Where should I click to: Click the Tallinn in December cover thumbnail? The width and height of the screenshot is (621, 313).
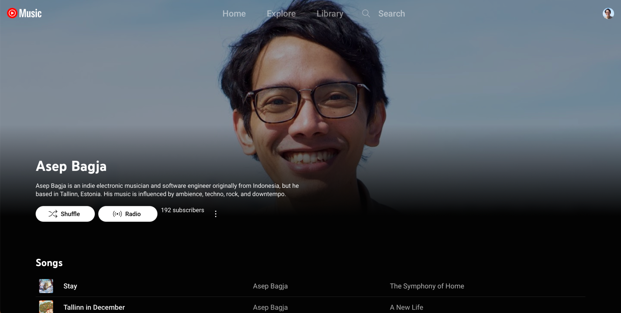pyautogui.click(x=46, y=307)
